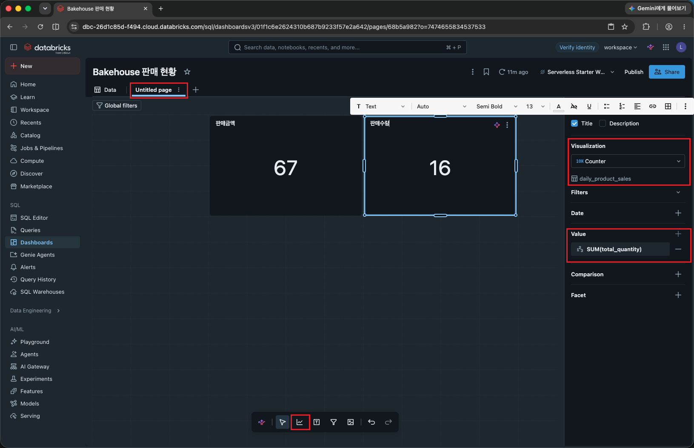The height and width of the screenshot is (448, 694).
Task: Click the New button in sidebar
Action: click(x=43, y=66)
